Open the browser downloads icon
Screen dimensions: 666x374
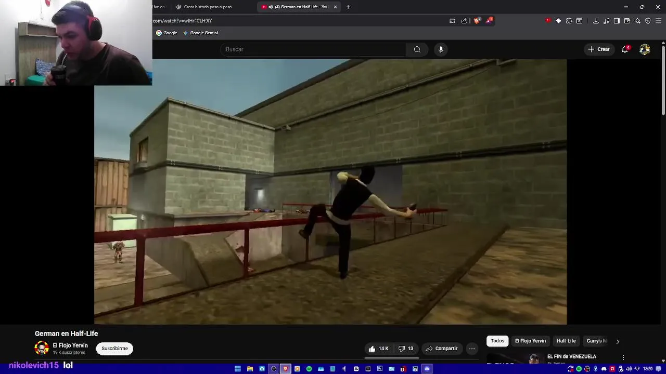tap(596, 21)
